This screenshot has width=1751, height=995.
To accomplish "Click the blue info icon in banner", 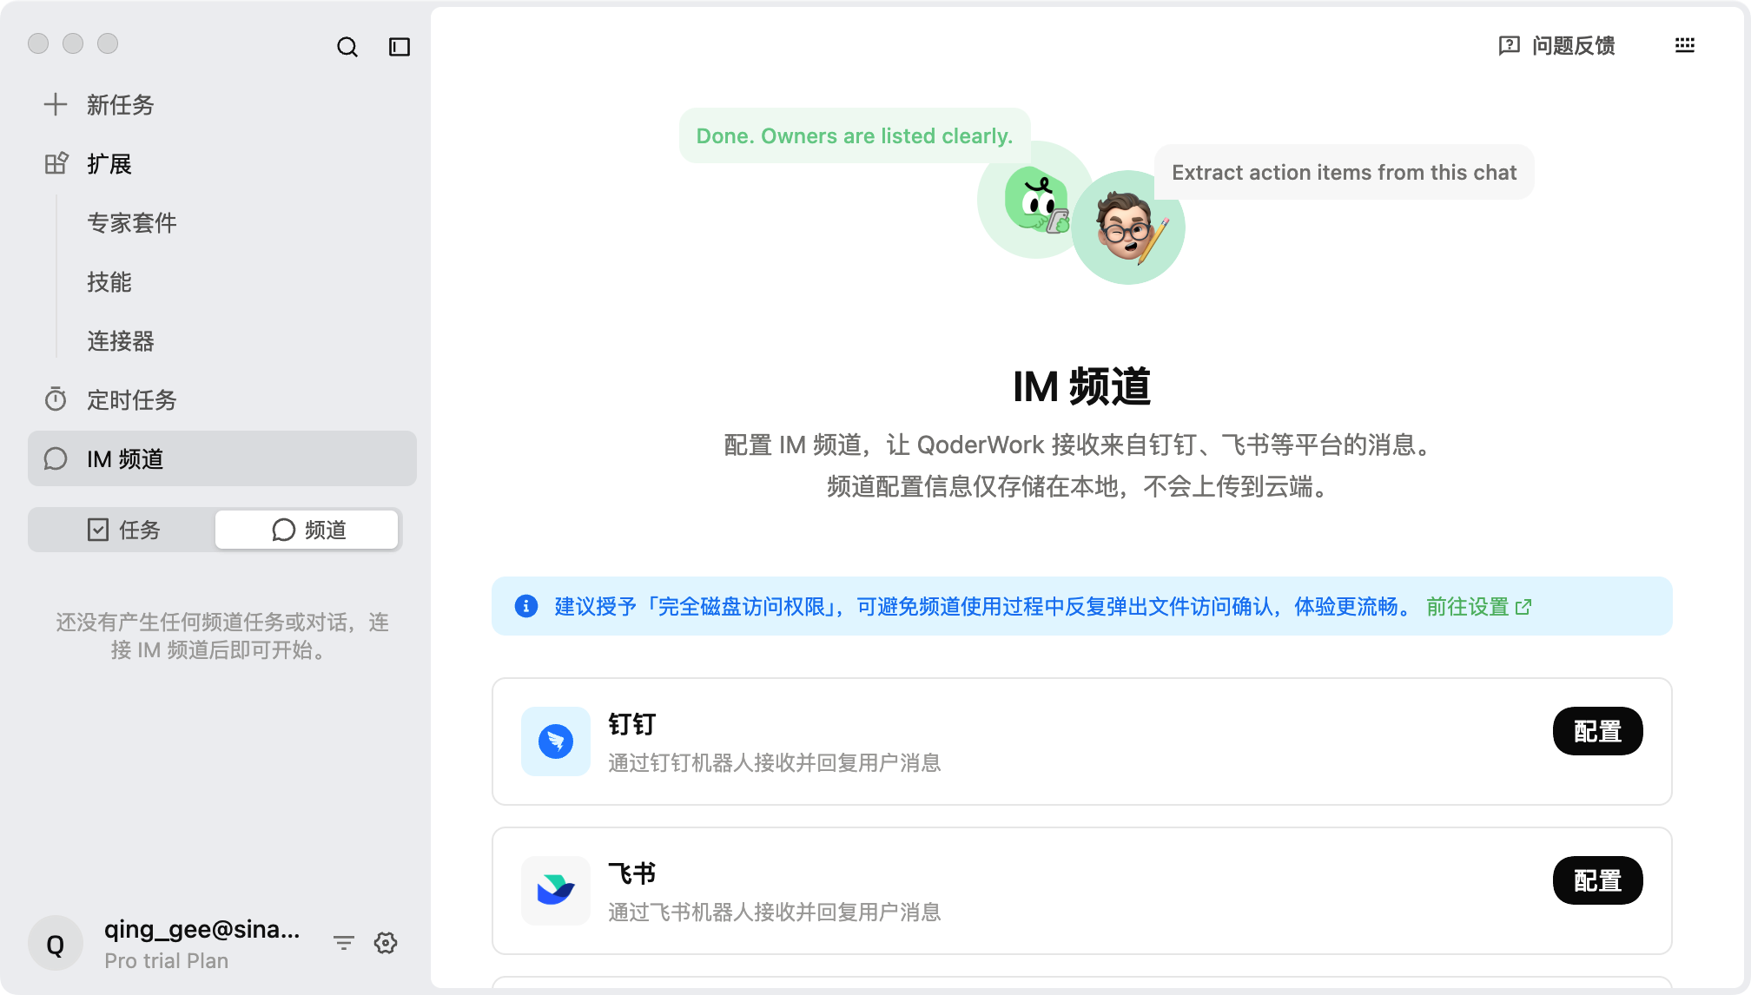I will (526, 606).
